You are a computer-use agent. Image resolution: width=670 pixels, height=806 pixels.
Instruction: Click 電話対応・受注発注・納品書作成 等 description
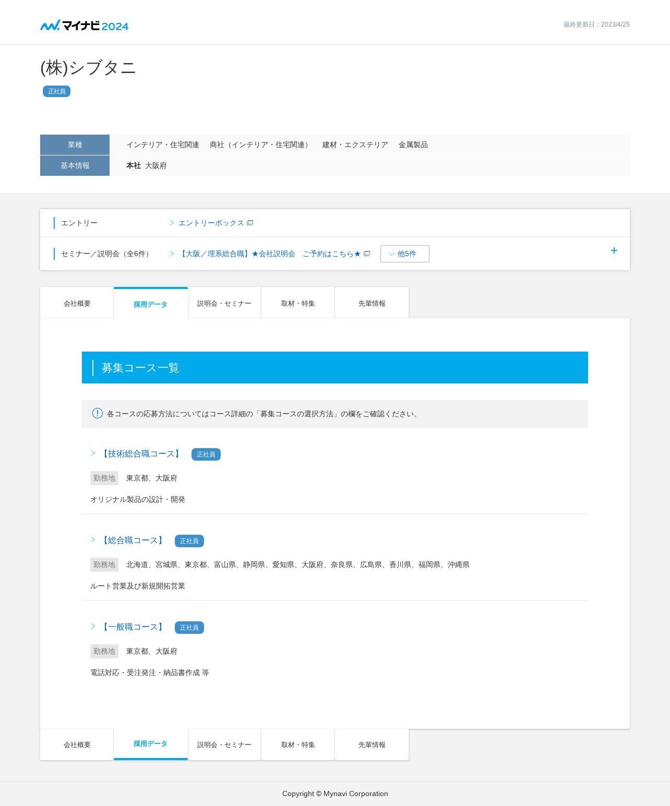(150, 672)
